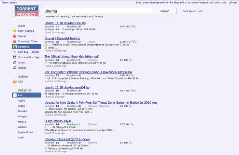Click the Torrent Project logo
The height and width of the screenshot is (155, 239).
(26, 11)
